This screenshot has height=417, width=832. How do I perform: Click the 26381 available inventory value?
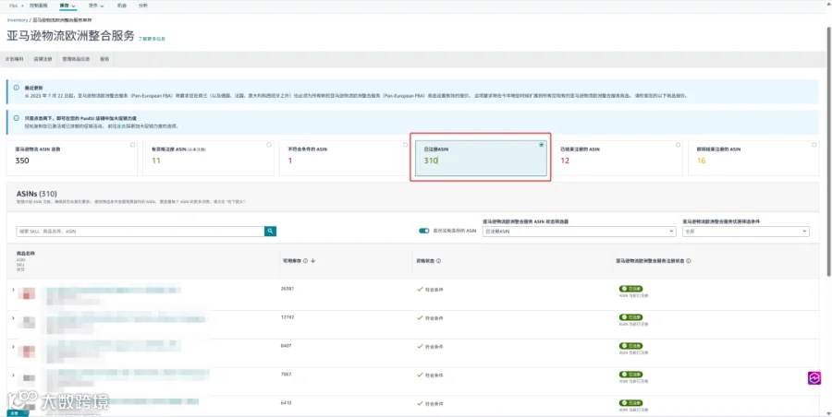pyautogui.click(x=288, y=289)
